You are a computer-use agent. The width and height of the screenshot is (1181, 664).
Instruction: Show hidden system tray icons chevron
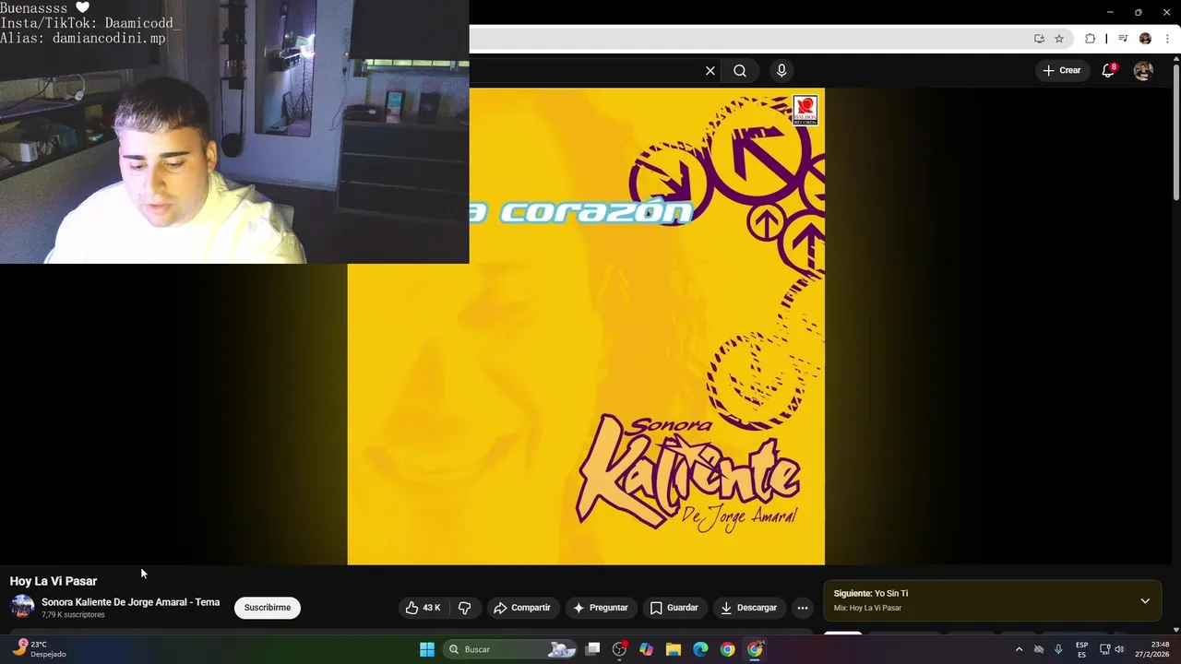[x=1019, y=649]
